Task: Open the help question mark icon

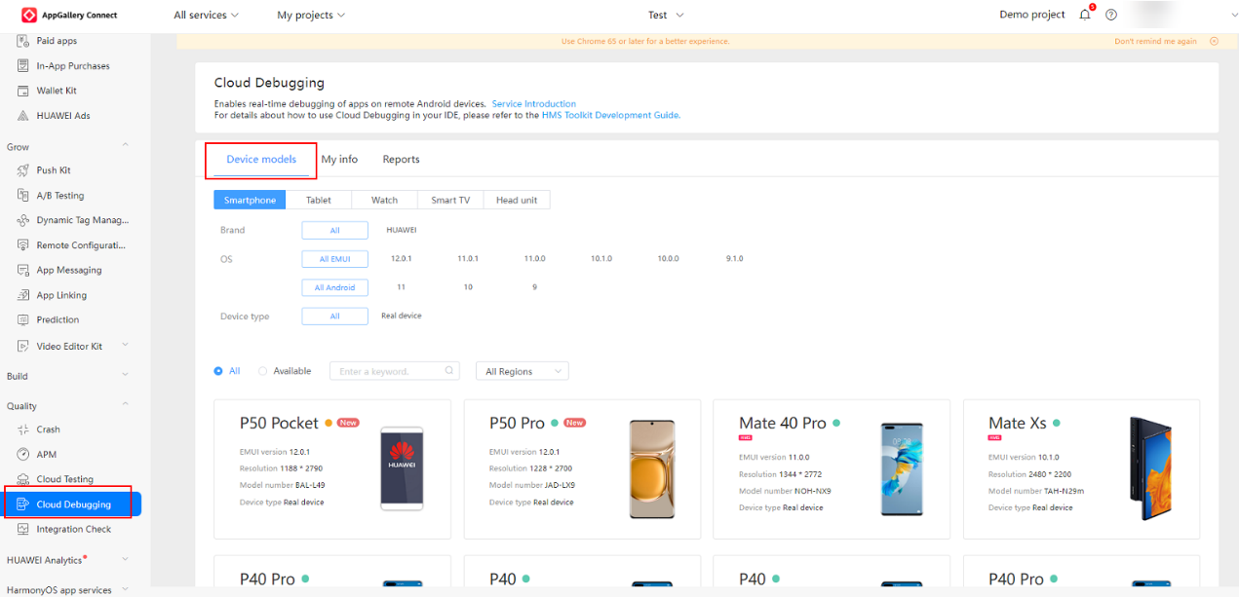Action: click(x=1110, y=15)
